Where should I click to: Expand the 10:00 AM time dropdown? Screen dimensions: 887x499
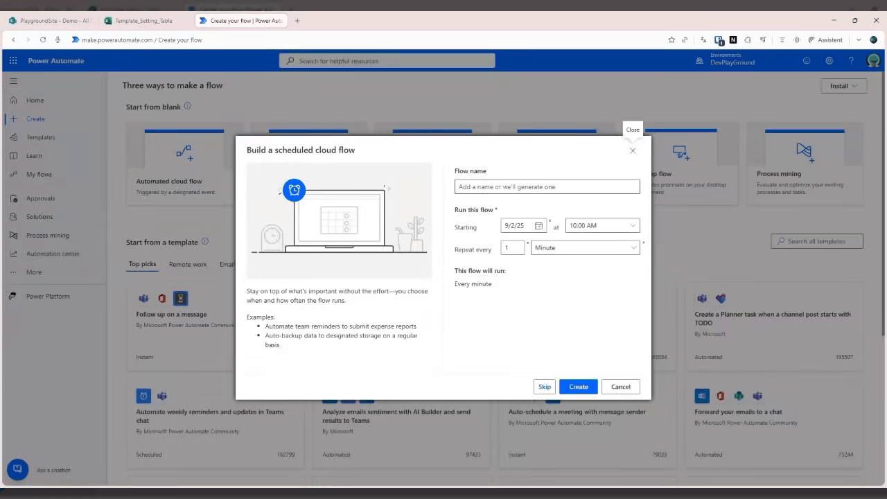(x=602, y=226)
